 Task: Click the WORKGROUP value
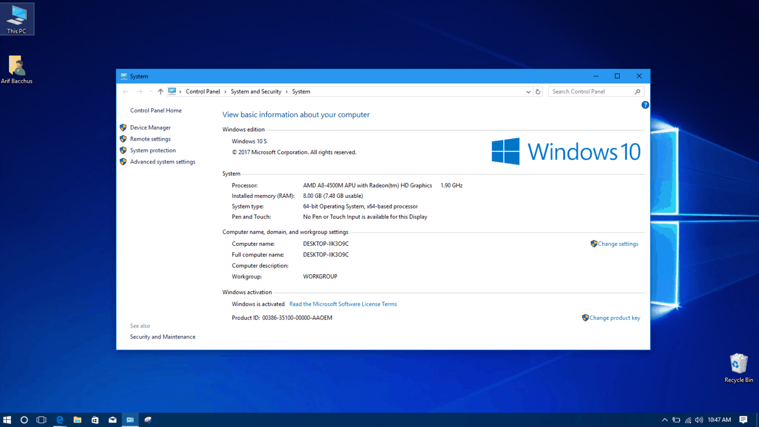[x=320, y=277]
